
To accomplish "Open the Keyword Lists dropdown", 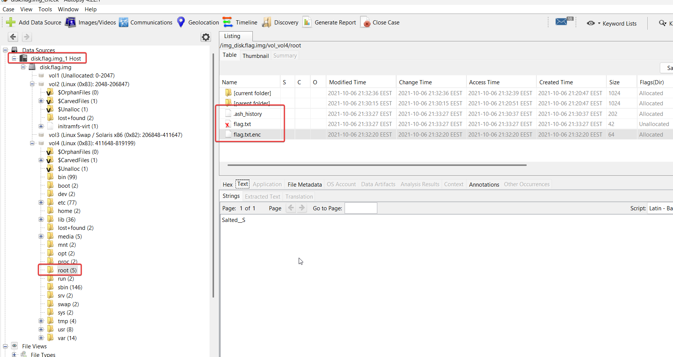I will click(612, 23).
